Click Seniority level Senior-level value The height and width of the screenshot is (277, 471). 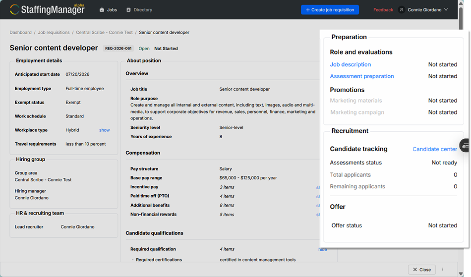pos(232,127)
